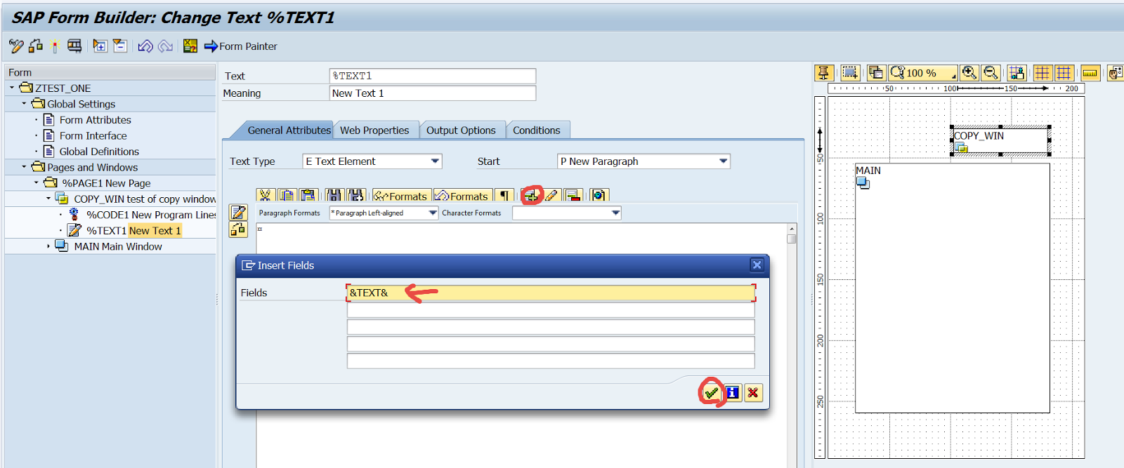Open the Character Formats dropdown
Image resolution: width=1124 pixels, height=468 pixels.
pyautogui.click(x=615, y=213)
